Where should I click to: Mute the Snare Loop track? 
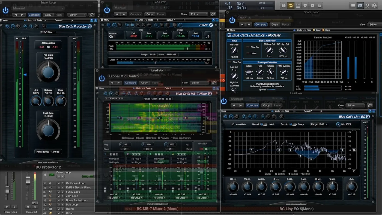pos(59,177)
